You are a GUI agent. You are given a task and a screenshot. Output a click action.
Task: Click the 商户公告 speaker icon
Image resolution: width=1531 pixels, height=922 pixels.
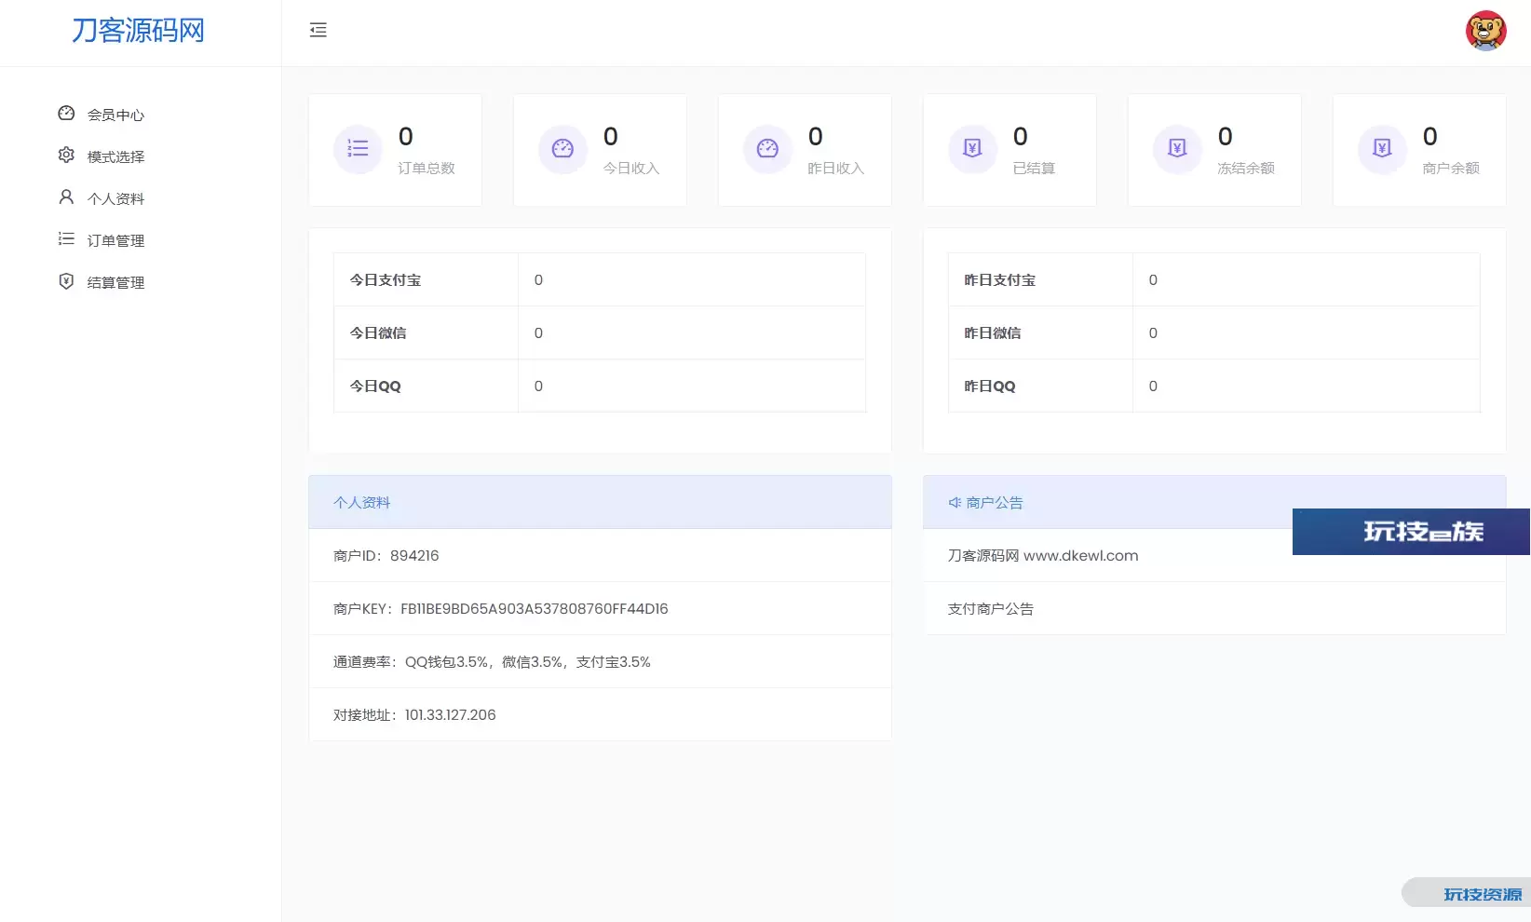(x=955, y=503)
